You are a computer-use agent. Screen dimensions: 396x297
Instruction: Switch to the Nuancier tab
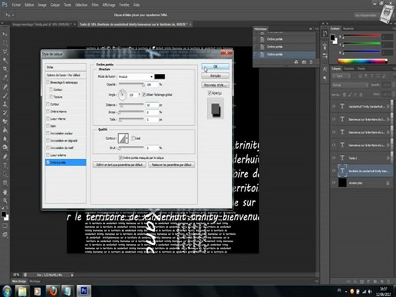349,28
